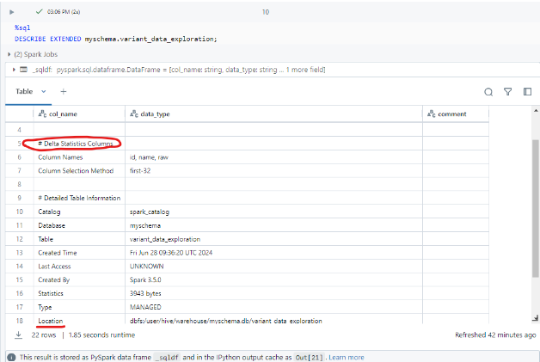Open the filter icon in results toolbar
The image size is (540, 362).
(x=507, y=92)
